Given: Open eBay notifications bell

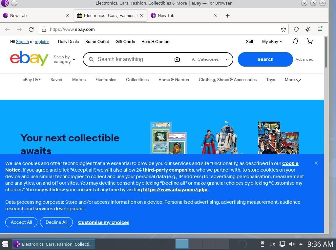Looking at the screenshot, I should pyautogui.click(x=296, y=41).
